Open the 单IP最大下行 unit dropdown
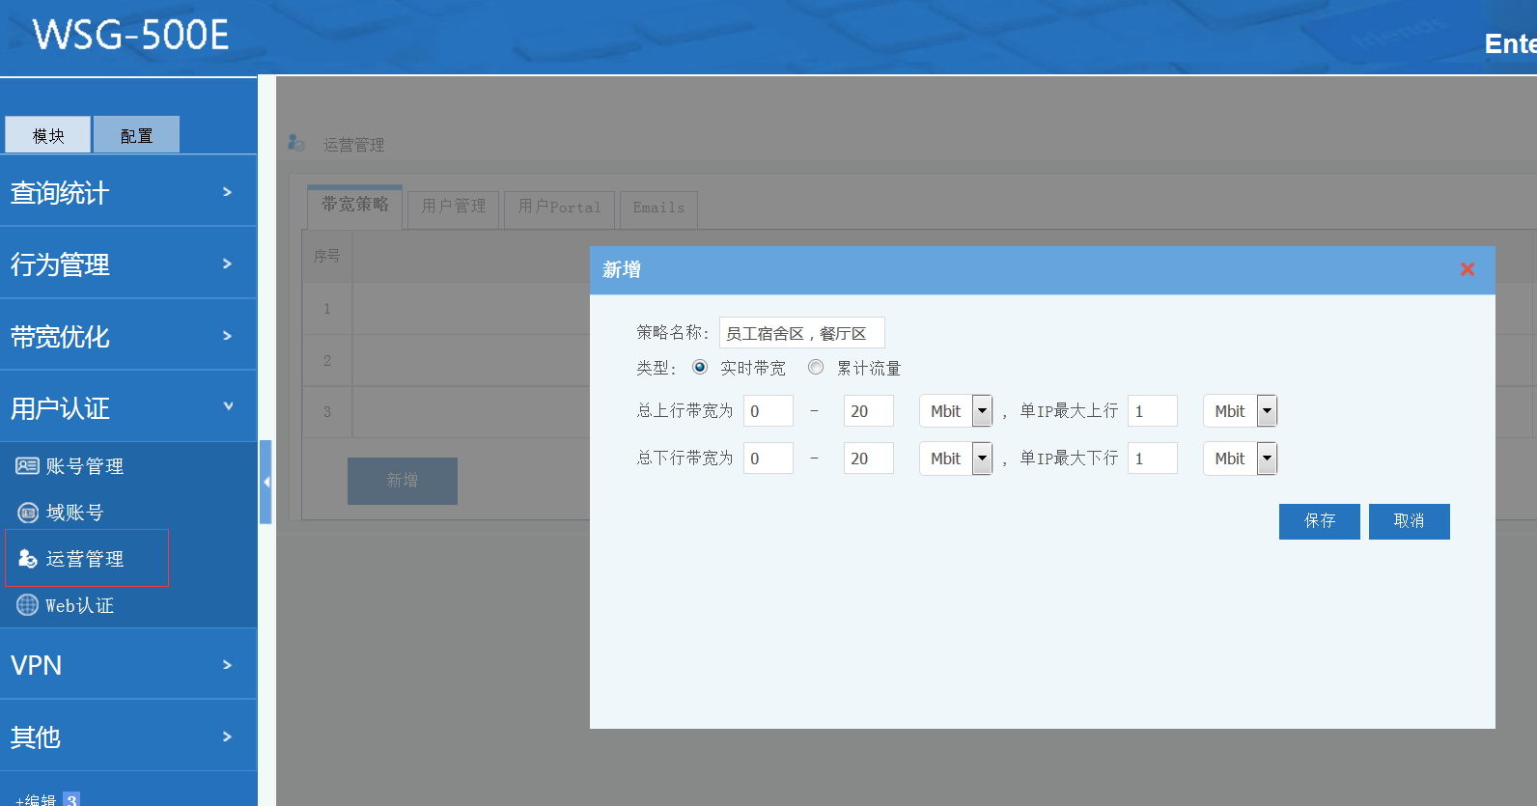 pos(1267,459)
